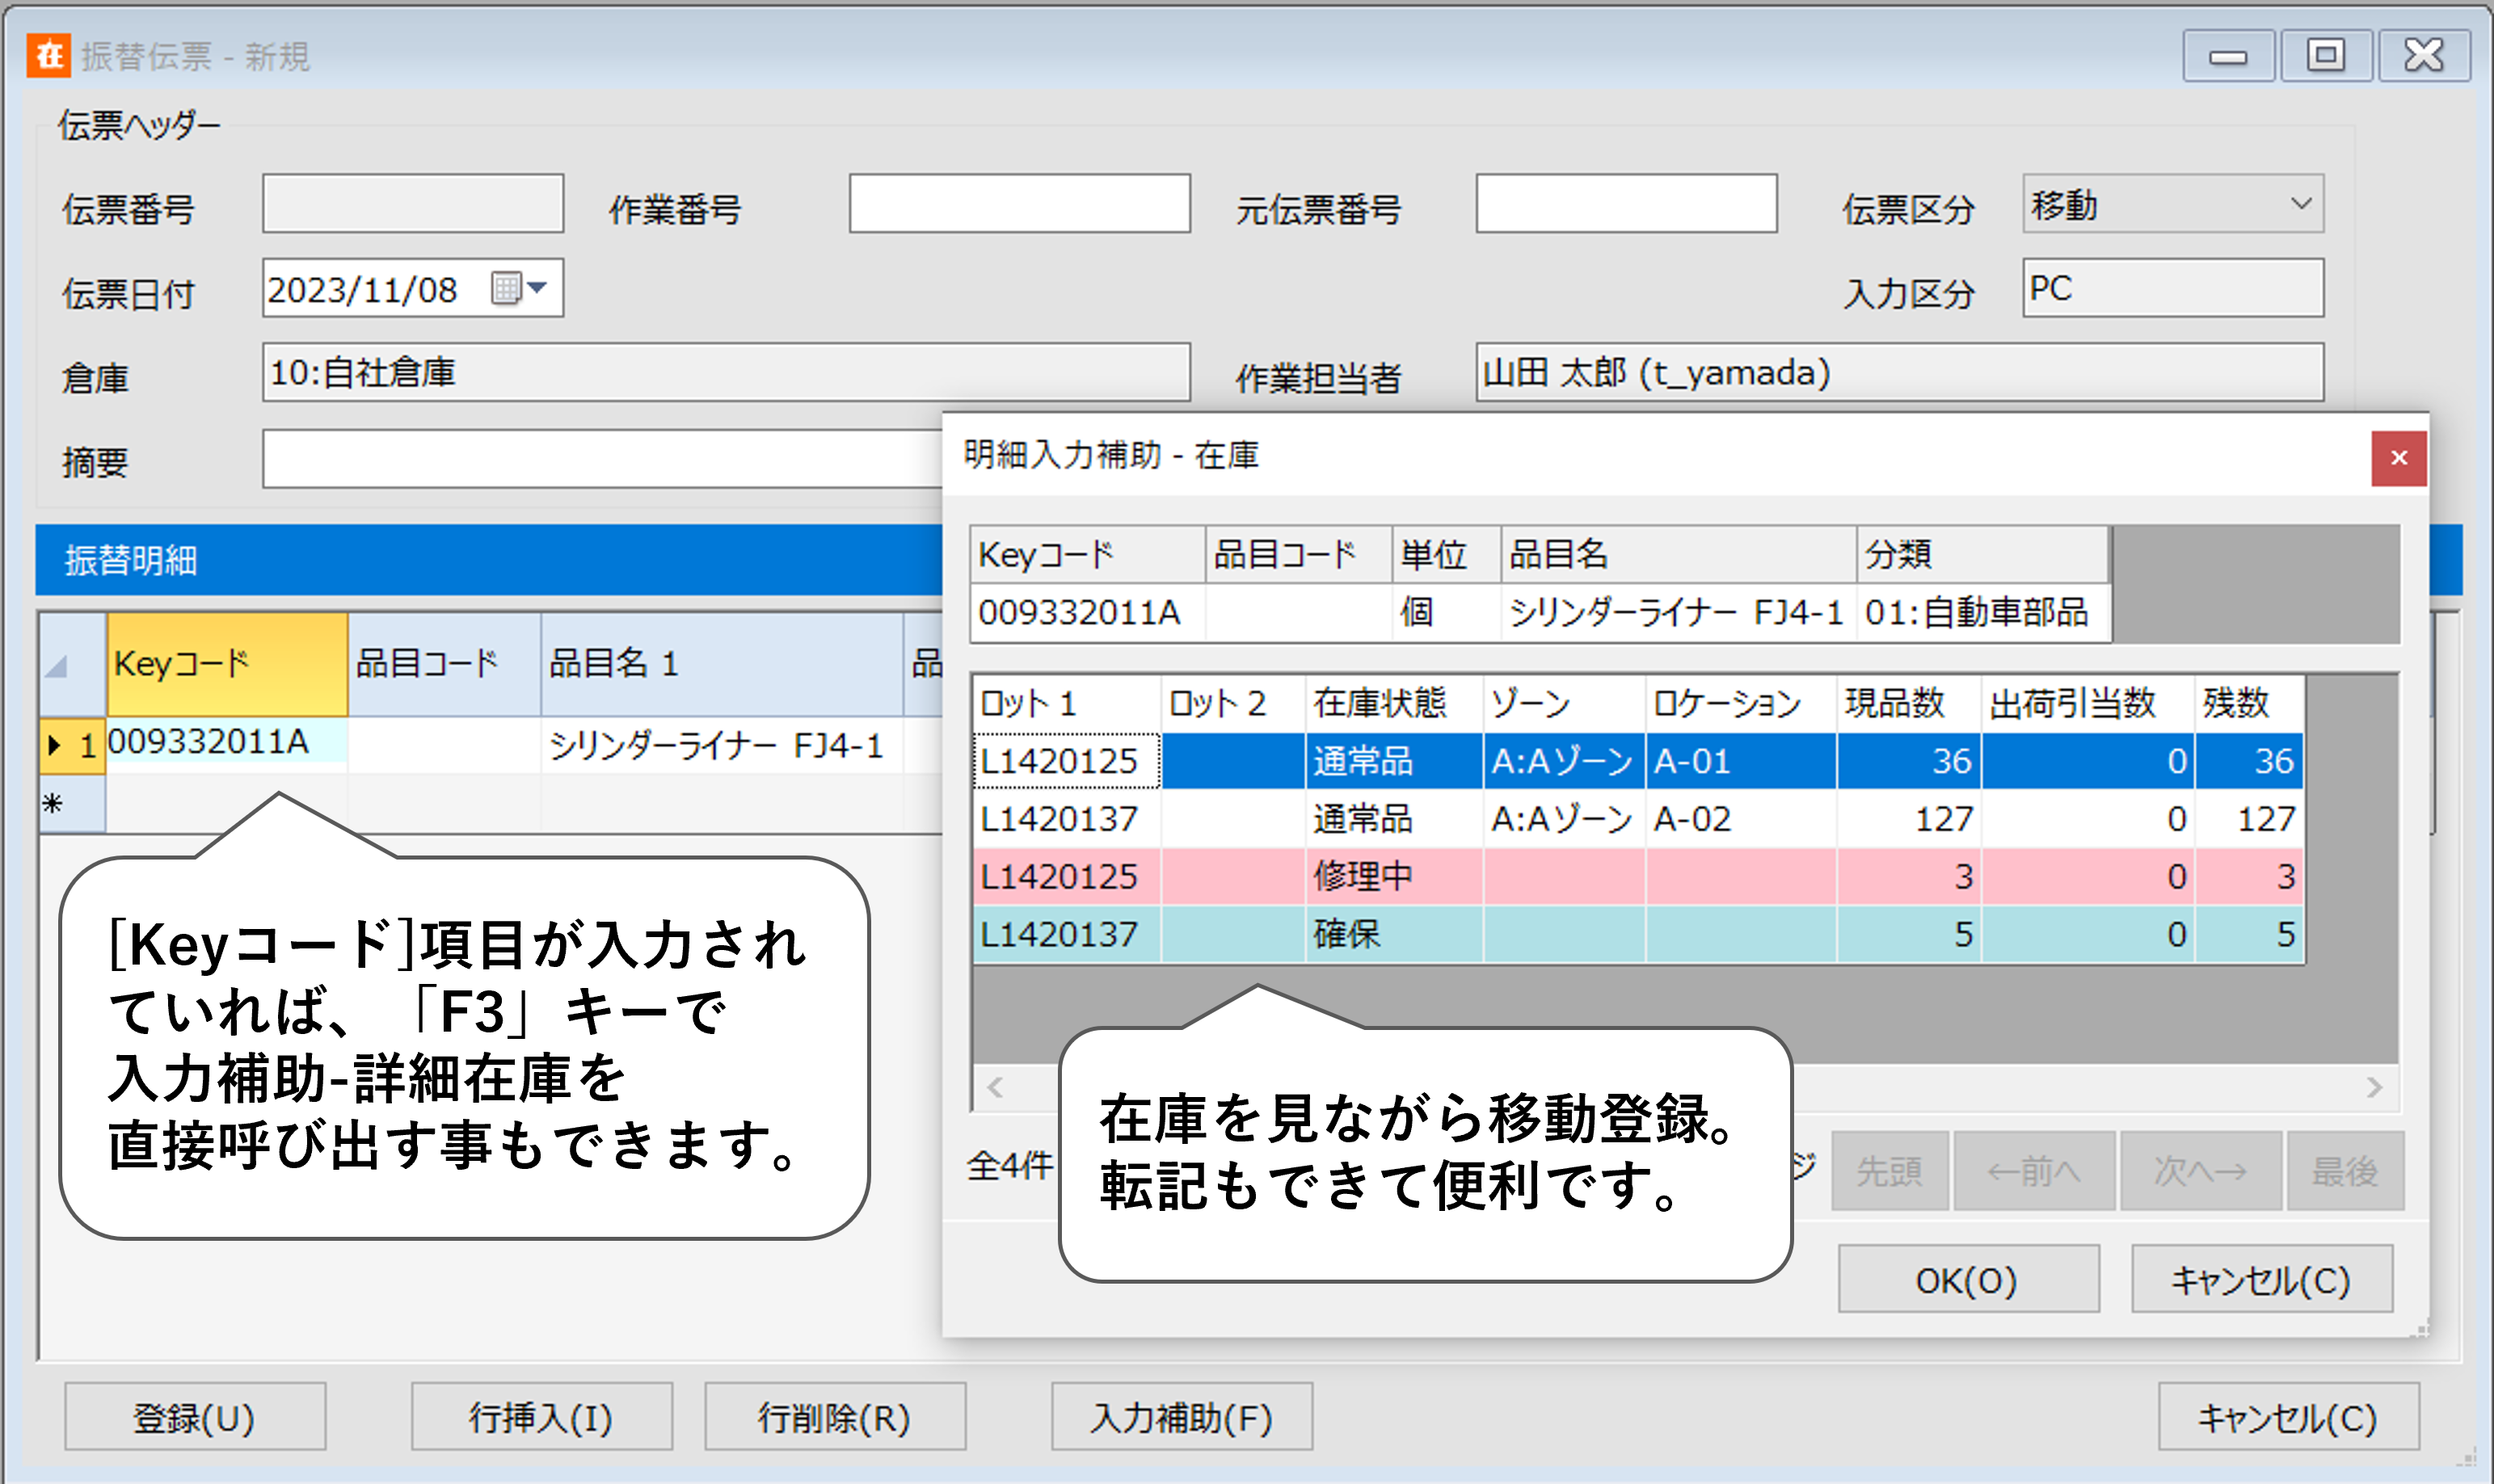This screenshot has width=2494, height=1484.
Task: Click the main window キャンセル(C) button
Action: point(2288,1416)
